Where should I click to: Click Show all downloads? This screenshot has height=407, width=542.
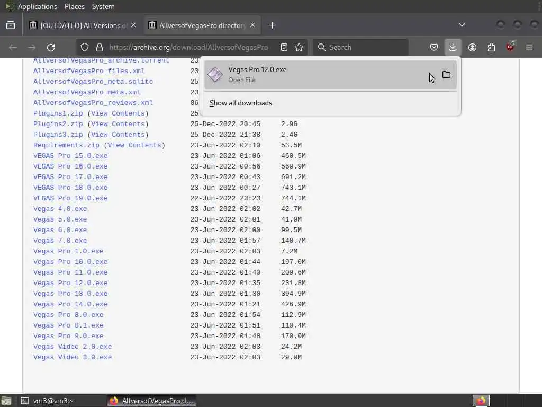click(x=241, y=103)
